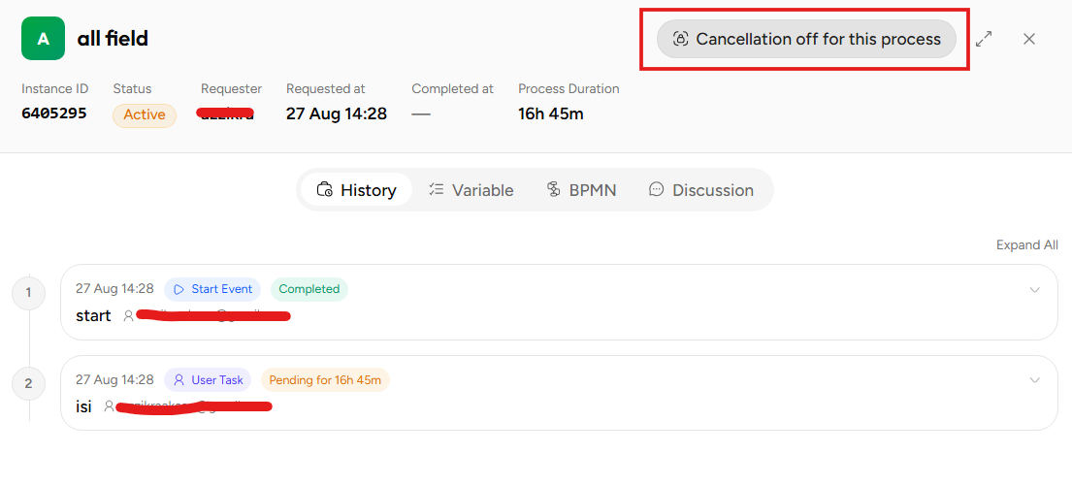Click the play icon in the Start Event badge
This screenshot has width=1072, height=486.
pyautogui.click(x=179, y=289)
